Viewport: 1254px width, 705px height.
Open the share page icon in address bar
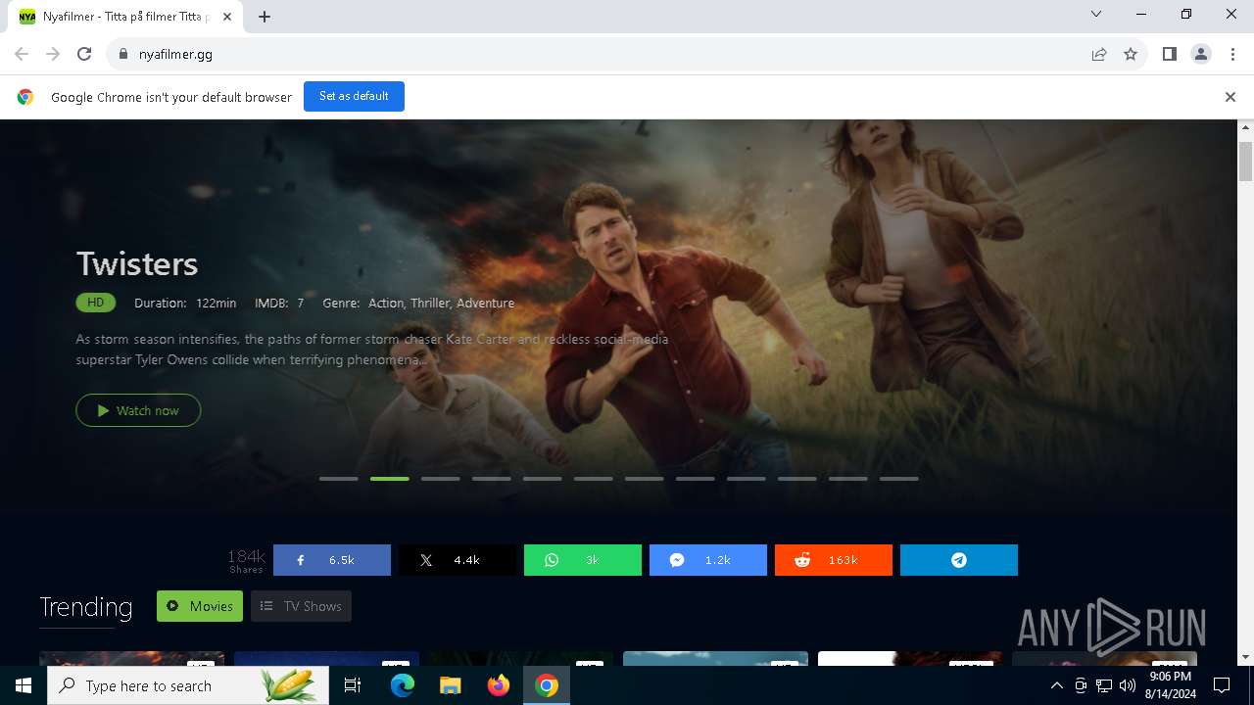pos(1099,55)
